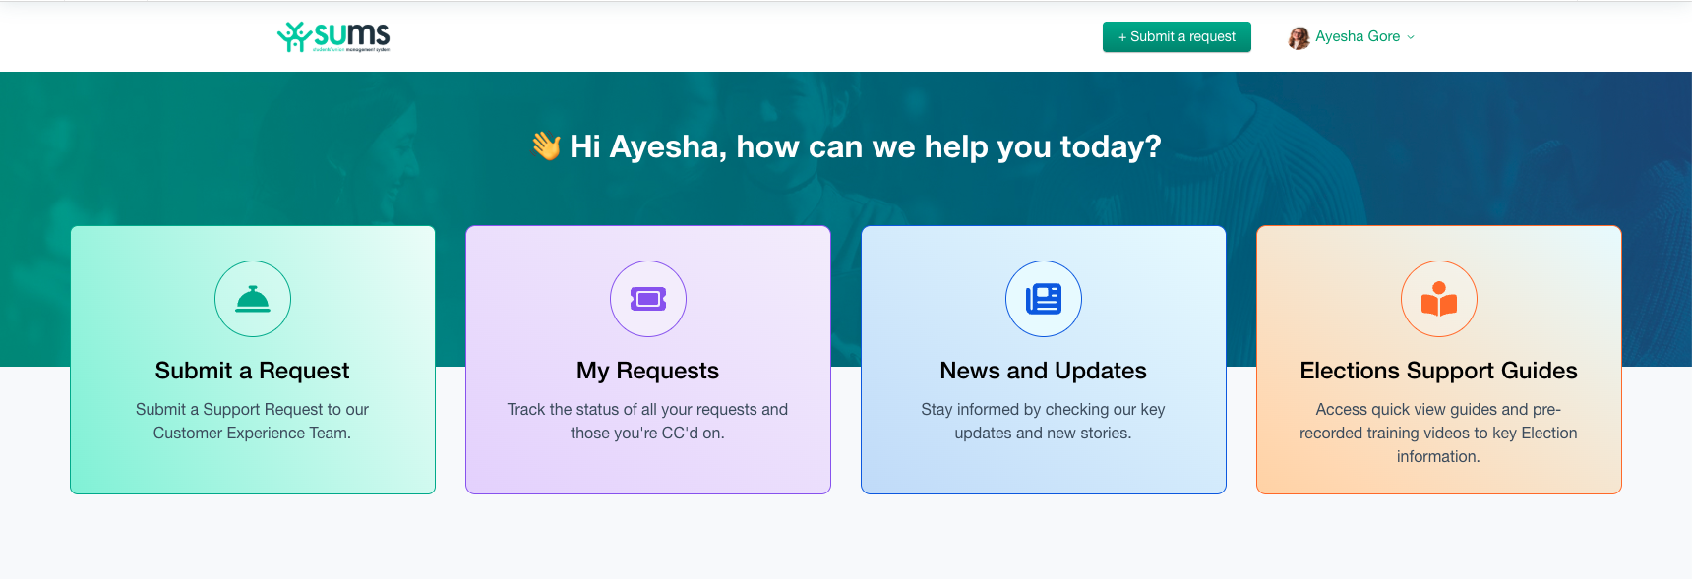Click the blue newspaper icon
Screen dimensions: 1692x579
pyautogui.click(x=1044, y=299)
